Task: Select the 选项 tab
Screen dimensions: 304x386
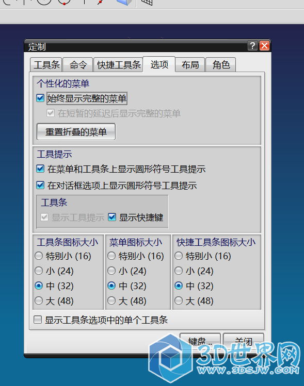Action: click(x=159, y=64)
